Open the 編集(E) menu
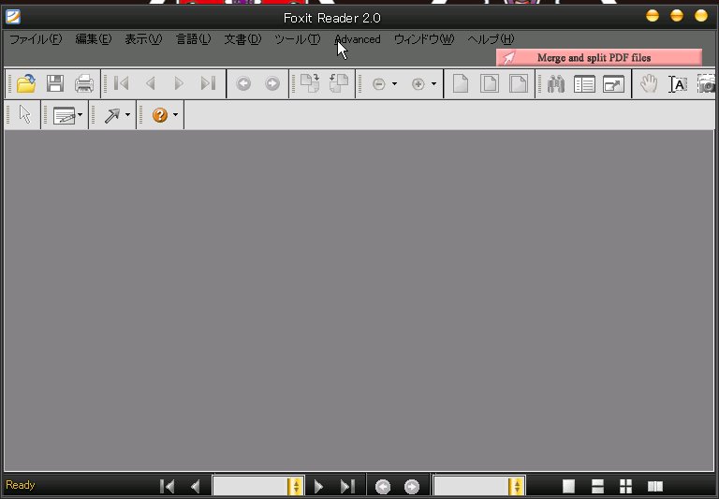The image size is (719, 499). pyautogui.click(x=94, y=39)
